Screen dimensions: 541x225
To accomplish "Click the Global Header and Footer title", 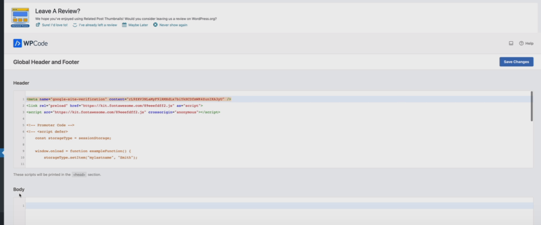I will (46, 62).
